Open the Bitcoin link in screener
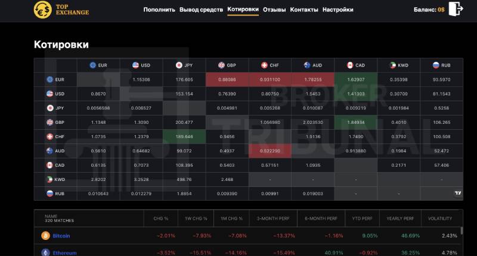477x256 pixels. [61, 236]
